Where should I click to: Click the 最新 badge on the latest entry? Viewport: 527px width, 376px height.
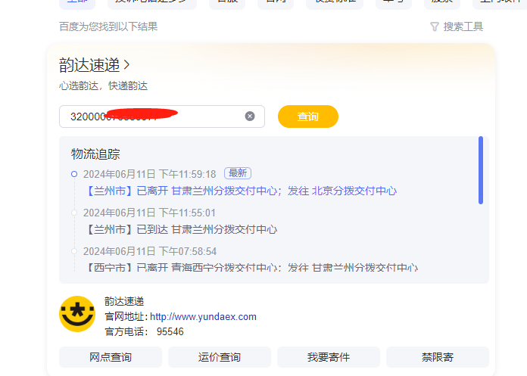click(238, 173)
